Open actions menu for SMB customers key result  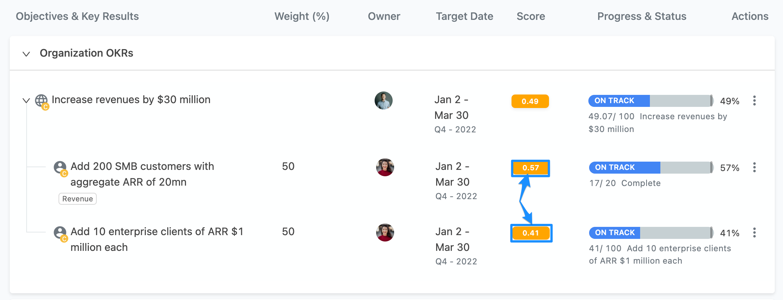tap(754, 167)
